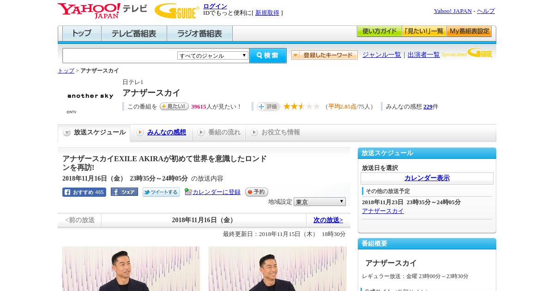The height and width of the screenshot is (291, 554).
Task: Open the 登録したキーワード dropdown
Action: click(325, 55)
